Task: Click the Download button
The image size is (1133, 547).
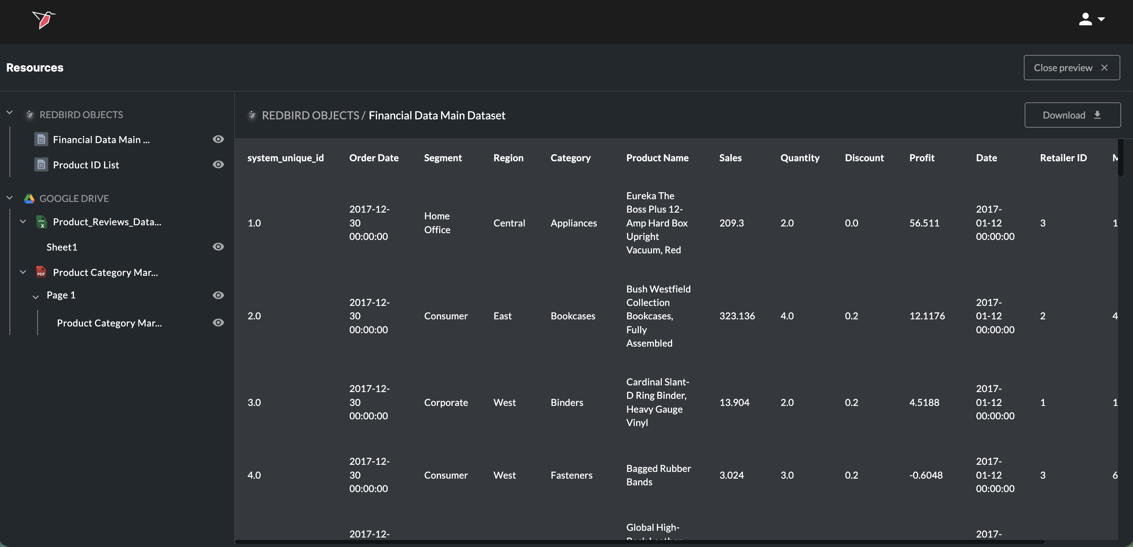Action: point(1072,115)
